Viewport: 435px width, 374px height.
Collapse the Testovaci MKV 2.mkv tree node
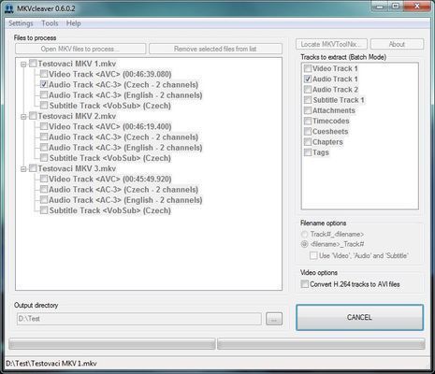[x=23, y=117]
